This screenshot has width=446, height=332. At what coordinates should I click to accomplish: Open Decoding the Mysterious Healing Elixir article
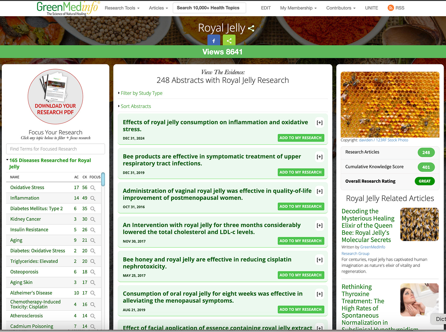point(368,226)
